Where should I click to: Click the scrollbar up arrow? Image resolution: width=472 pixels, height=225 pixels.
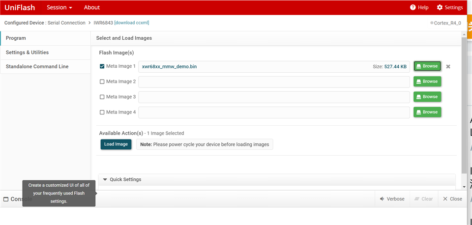pos(464,34)
